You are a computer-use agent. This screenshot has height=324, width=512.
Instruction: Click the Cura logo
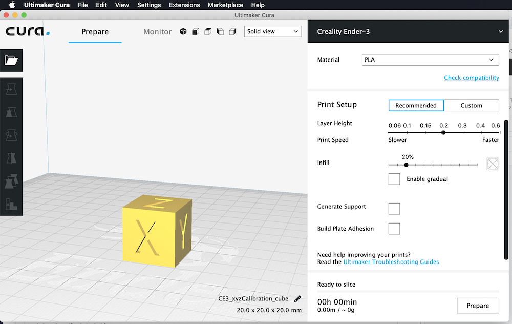(28, 31)
